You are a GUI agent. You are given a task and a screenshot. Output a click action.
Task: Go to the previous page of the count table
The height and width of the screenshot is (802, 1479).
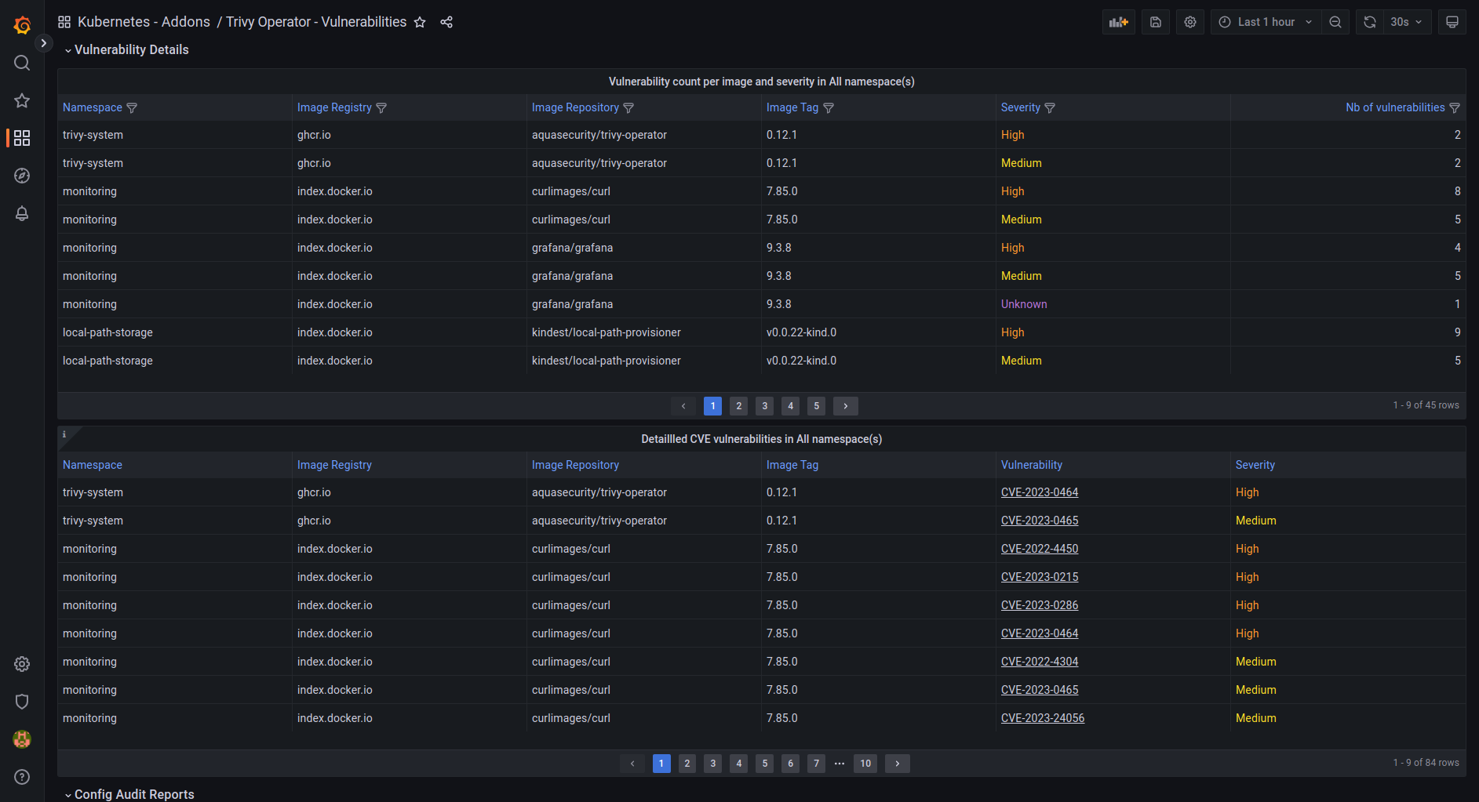[683, 406]
